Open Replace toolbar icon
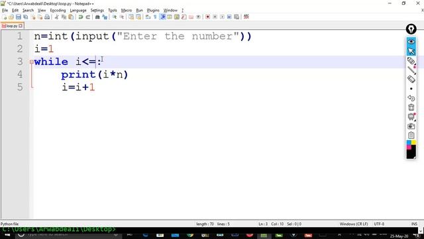 pos(105,17)
